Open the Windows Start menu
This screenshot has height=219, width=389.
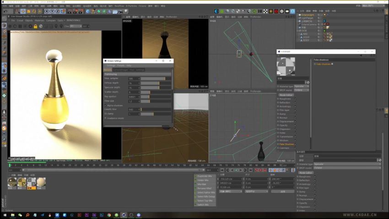(5, 215)
